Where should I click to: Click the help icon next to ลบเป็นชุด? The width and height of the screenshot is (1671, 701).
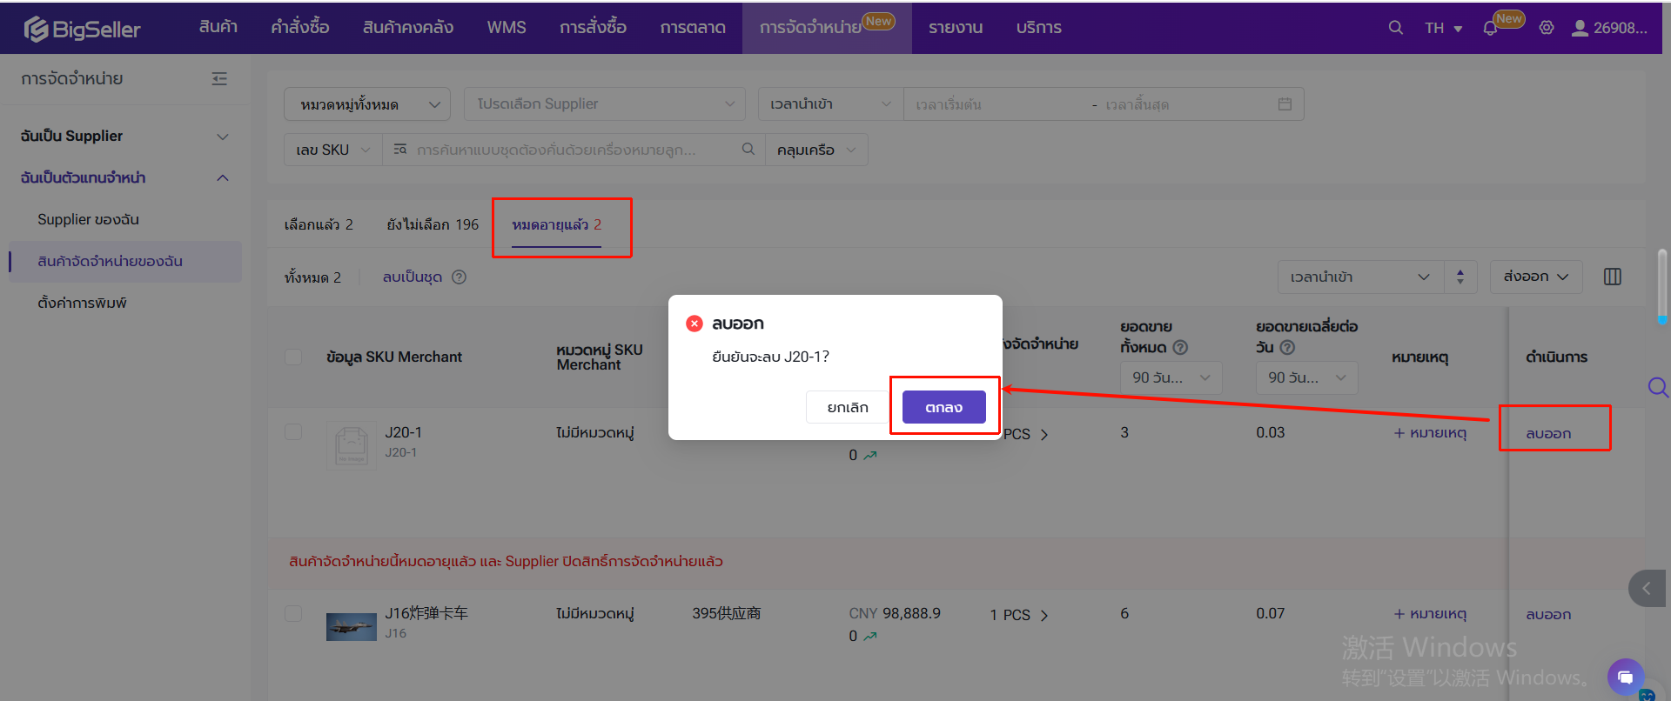(460, 277)
